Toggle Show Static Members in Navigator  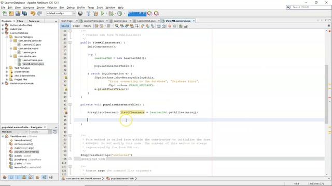click(18, 177)
